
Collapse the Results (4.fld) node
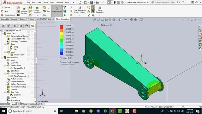coord(2,58)
